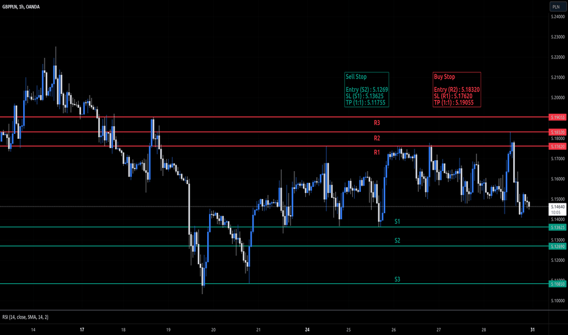
Task: Click date 20 on the time axis
Action: click(213, 330)
